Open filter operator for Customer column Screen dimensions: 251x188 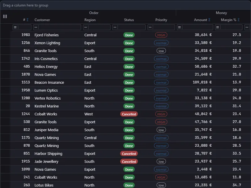(x=36, y=27)
